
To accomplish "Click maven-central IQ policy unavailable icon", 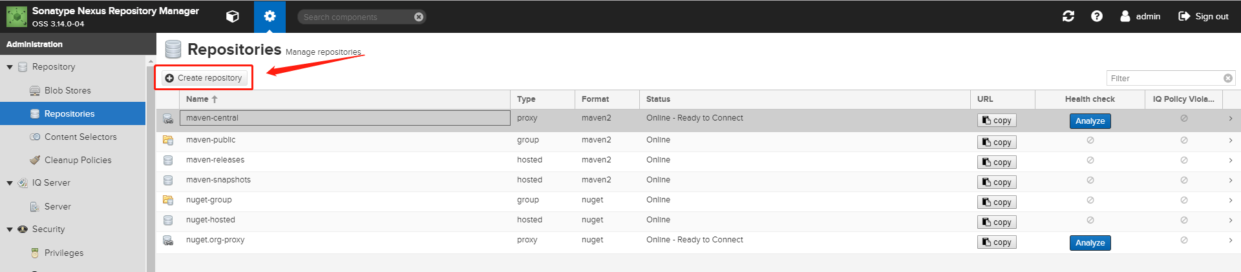I will pos(1183,119).
